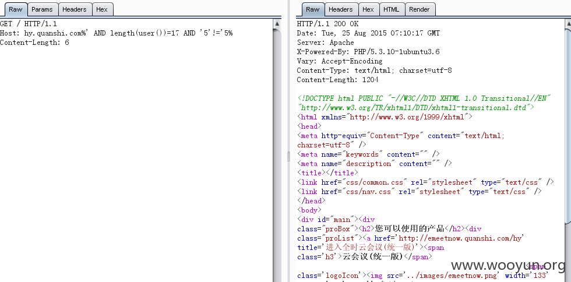
Task: Click the DOCTYPE declaration line
Action: (424, 98)
